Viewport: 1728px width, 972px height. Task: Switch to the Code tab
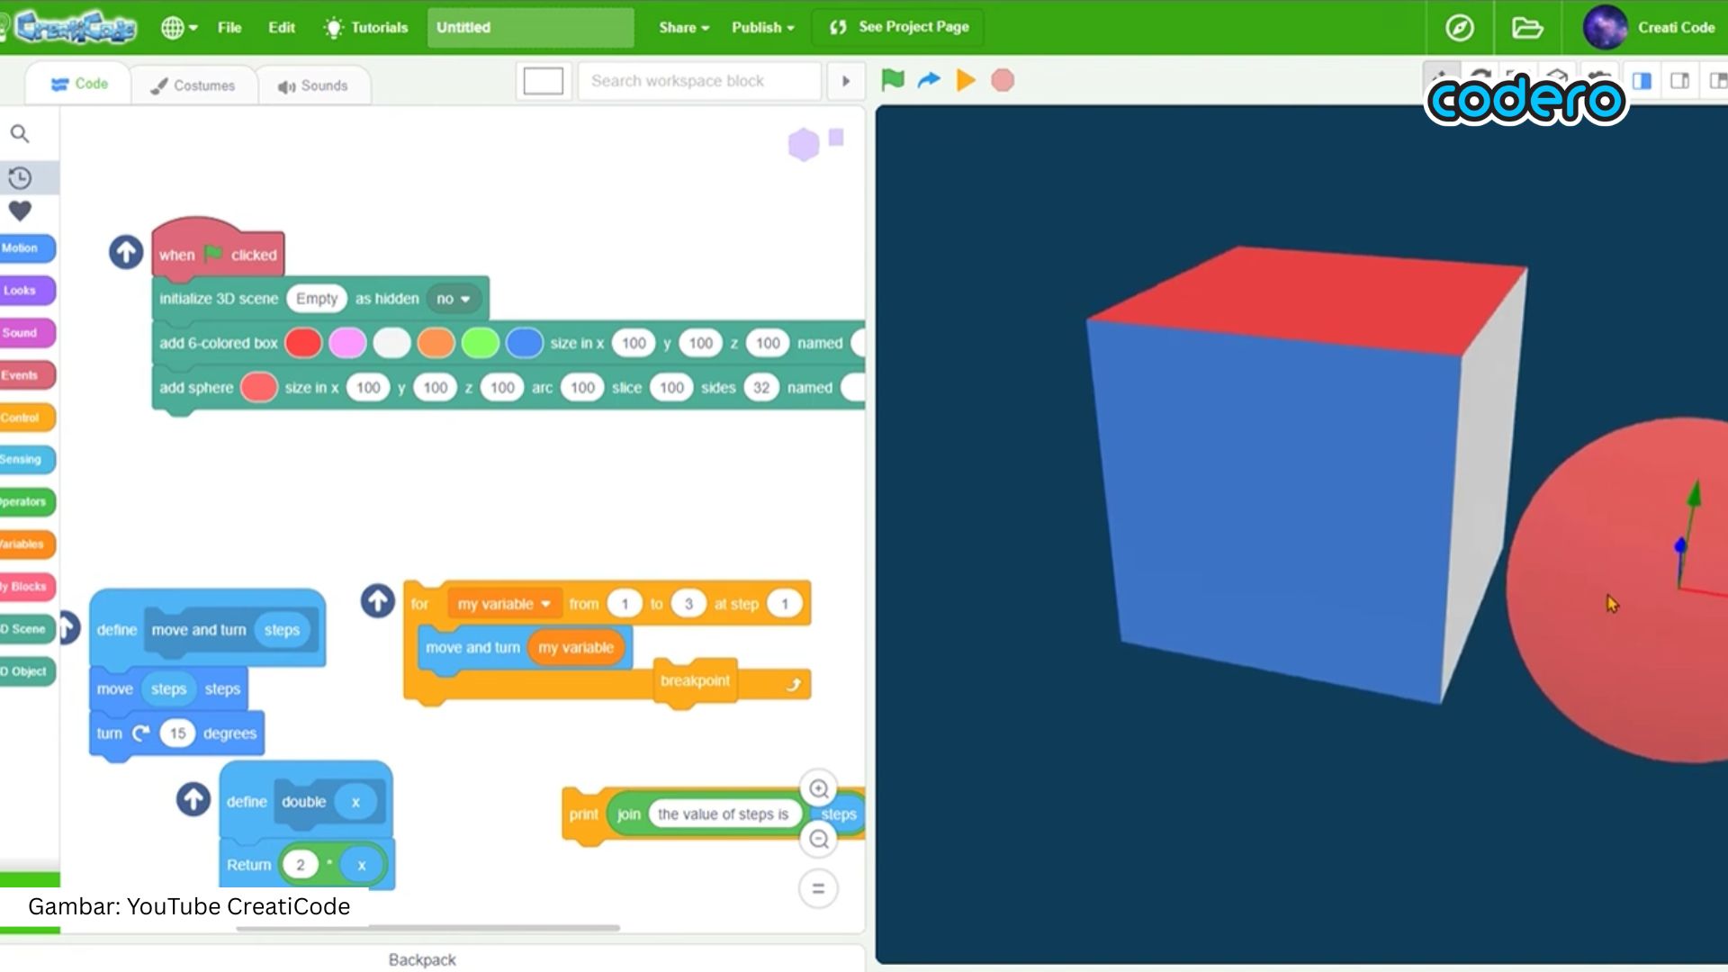[x=79, y=84]
